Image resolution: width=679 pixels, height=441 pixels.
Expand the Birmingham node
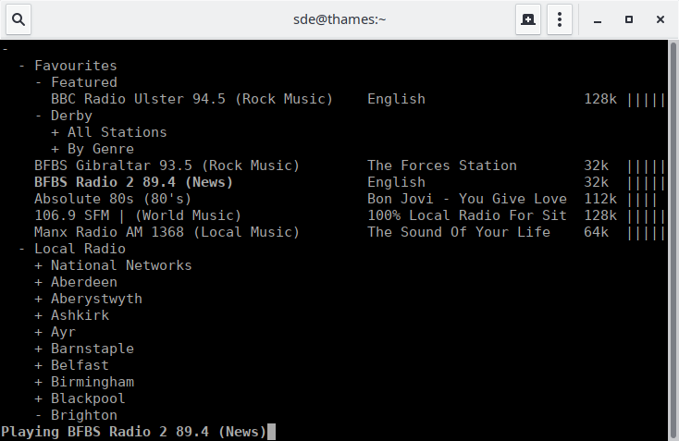39,382
